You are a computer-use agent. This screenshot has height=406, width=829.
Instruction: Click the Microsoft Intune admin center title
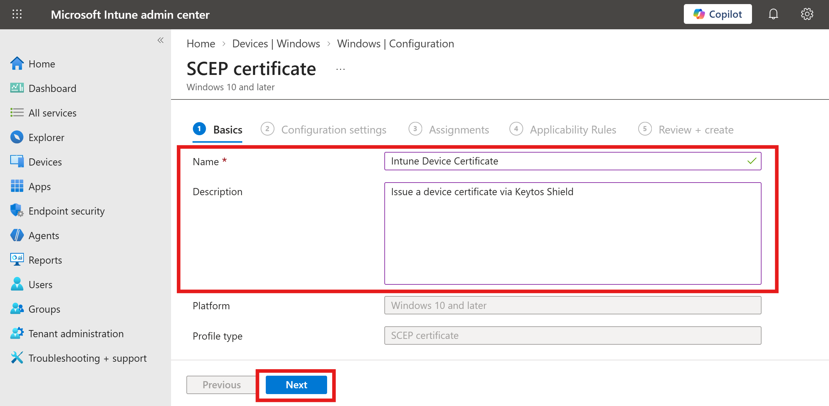tap(130, 15)
